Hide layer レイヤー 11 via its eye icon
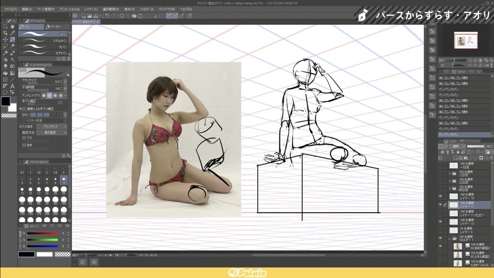This screenshot has width=494, height=278. (x=440, y=205)
